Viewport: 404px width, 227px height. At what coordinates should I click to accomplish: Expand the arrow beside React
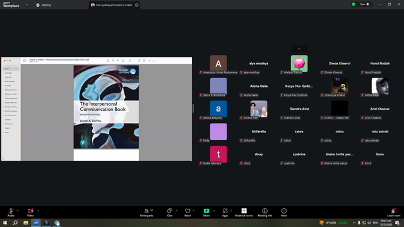pyautogui.click(x=194, y=211)
